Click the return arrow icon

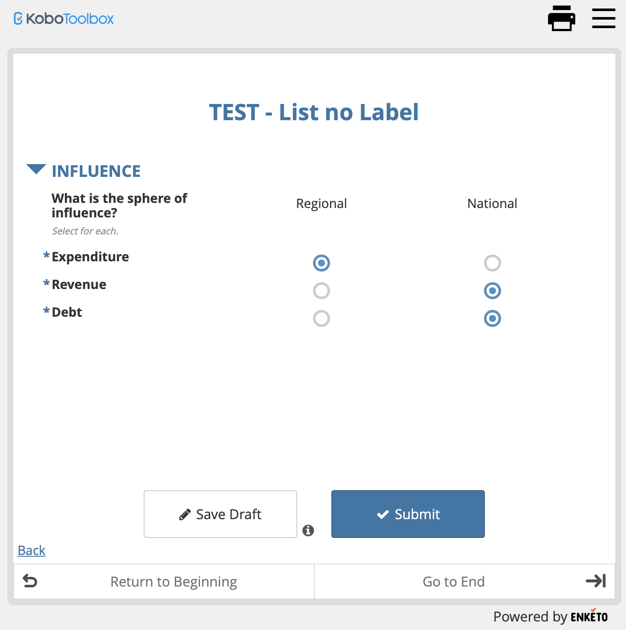(x=30, y=581)
